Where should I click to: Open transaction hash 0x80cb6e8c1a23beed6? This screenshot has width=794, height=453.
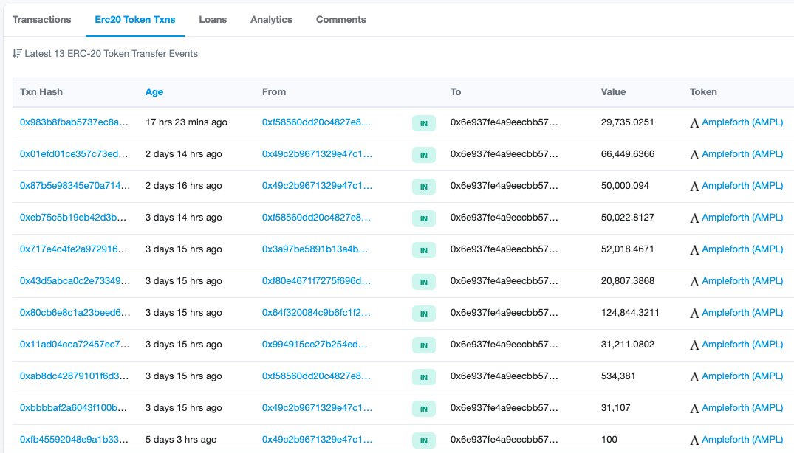point(75,313)
